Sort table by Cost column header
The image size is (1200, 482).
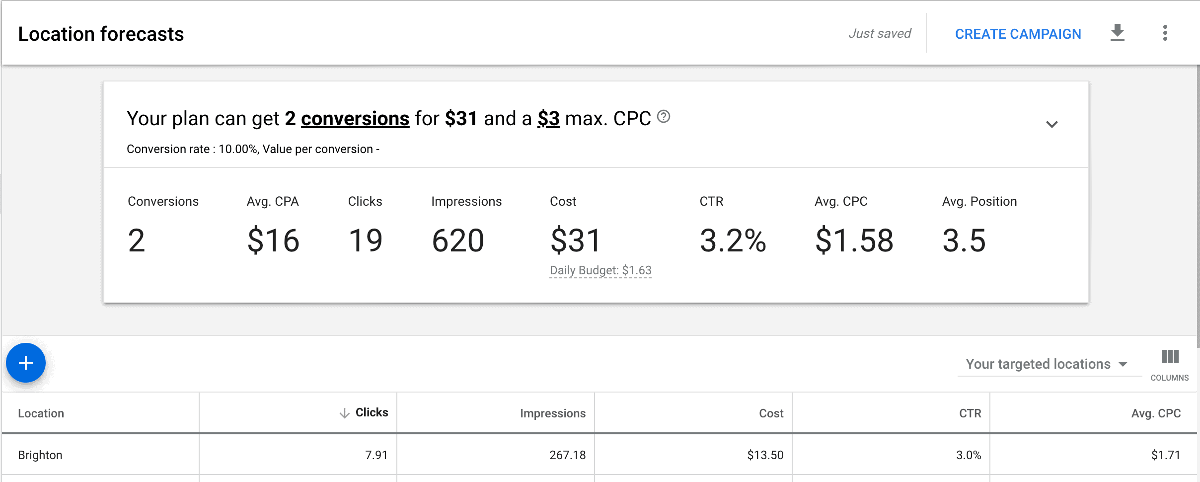tap(771, 413)
